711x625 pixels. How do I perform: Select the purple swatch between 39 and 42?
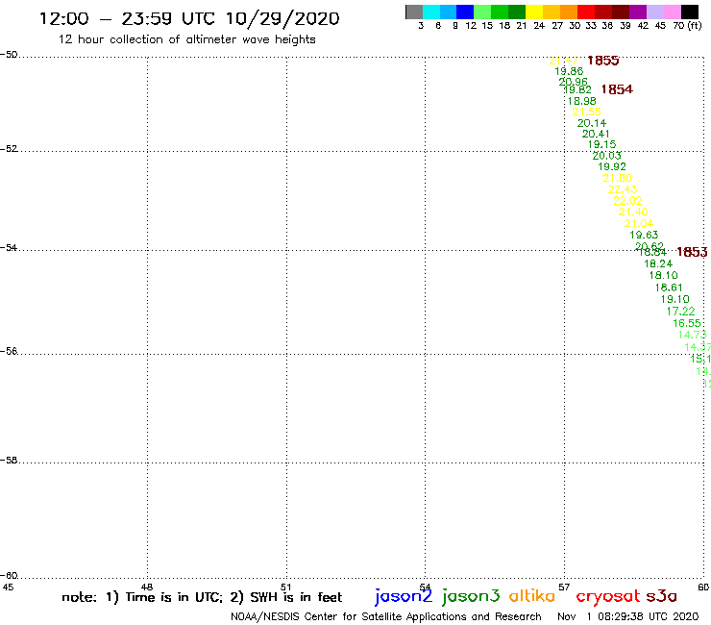point(638,12)
